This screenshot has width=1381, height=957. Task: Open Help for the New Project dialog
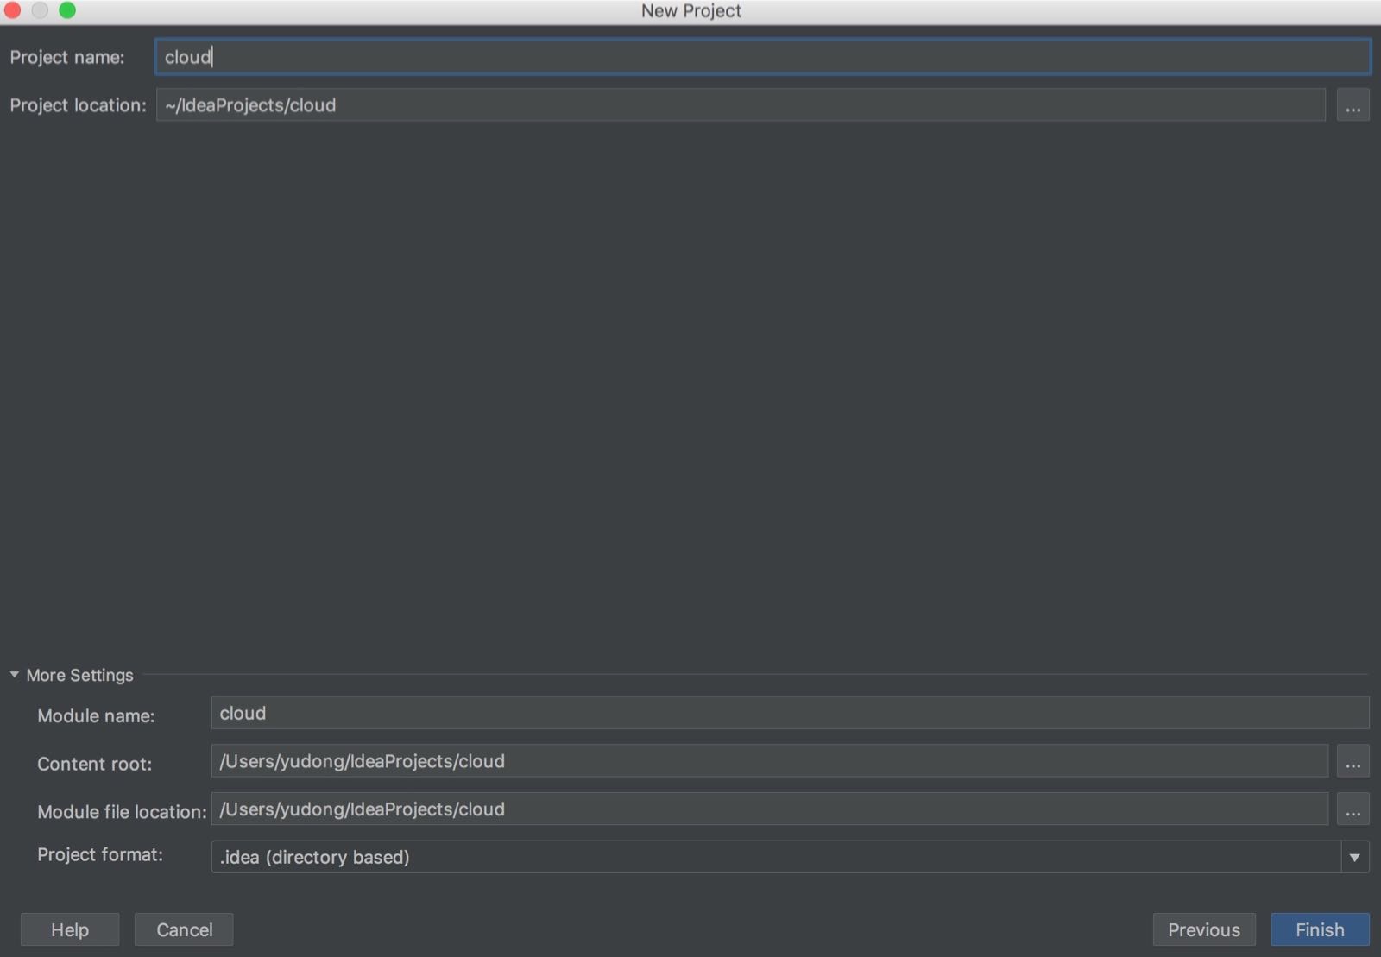pyautogui.click(x=70, y=929)
